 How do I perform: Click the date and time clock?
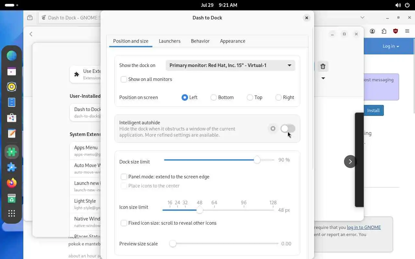coord(219,5)
